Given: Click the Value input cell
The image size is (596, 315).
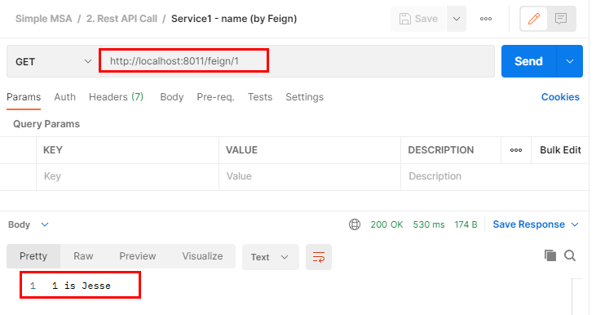Looking at the screenshot, I should point(310,176).
